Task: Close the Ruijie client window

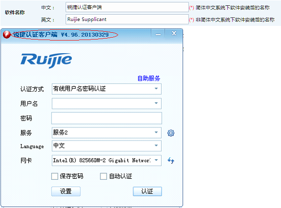Action: click(174, 34)
